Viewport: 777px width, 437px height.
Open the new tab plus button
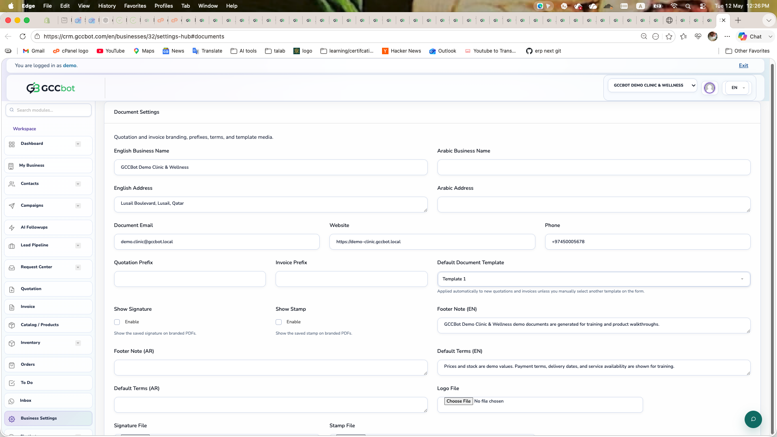tap(738, 20)
